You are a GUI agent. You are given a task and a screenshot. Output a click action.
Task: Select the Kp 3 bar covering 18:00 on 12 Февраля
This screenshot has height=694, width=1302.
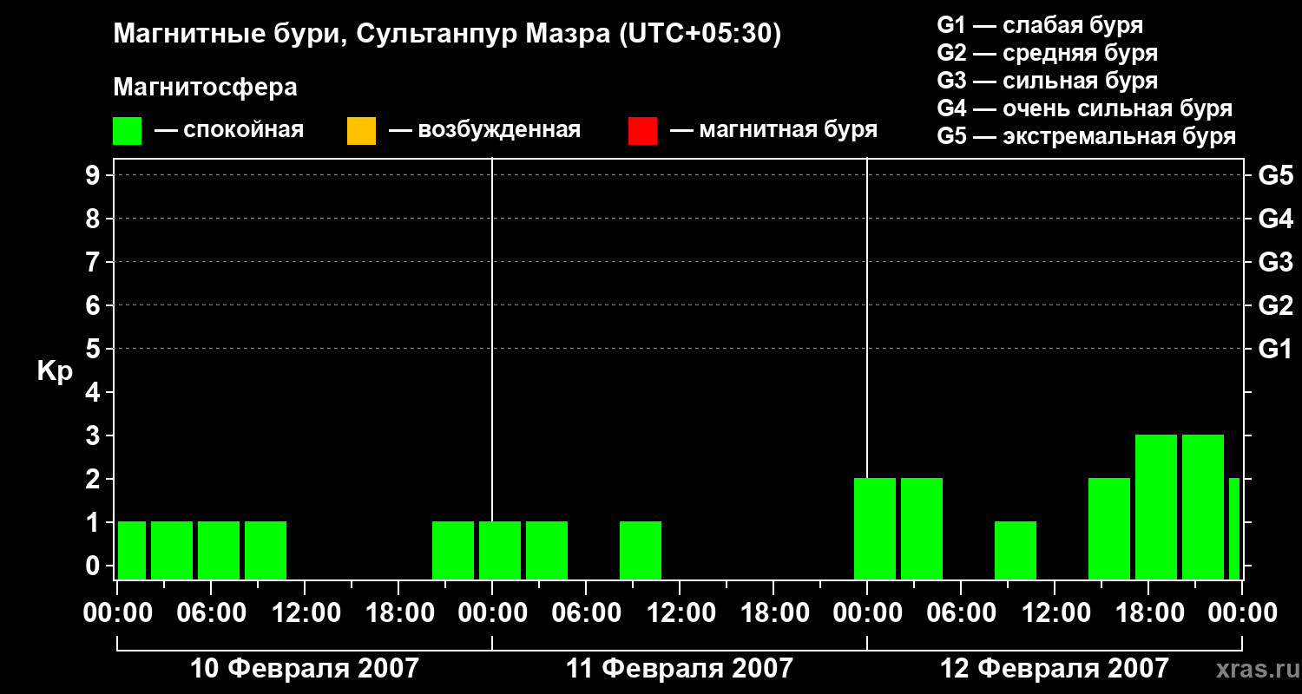pyautogui.click(x=1156, y=507)
